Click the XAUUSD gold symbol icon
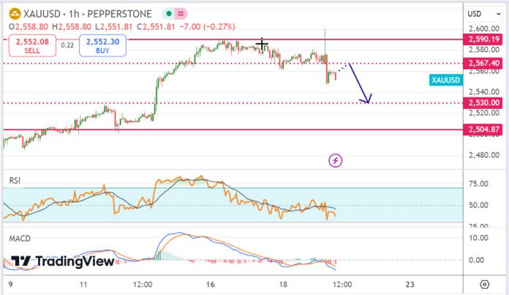The height and width of the screenshot is (295, 509). coord(14,13)
